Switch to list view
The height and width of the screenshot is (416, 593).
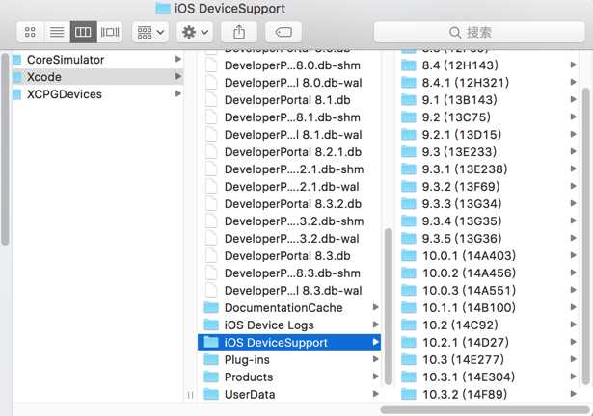click(x=57, y=32)
